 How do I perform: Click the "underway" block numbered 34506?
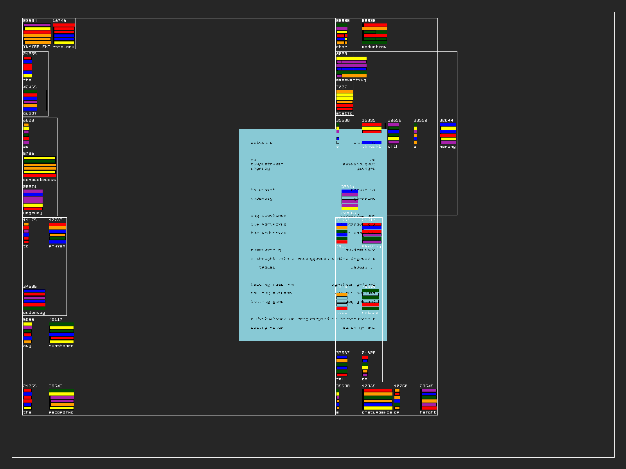tap(34, 300)
